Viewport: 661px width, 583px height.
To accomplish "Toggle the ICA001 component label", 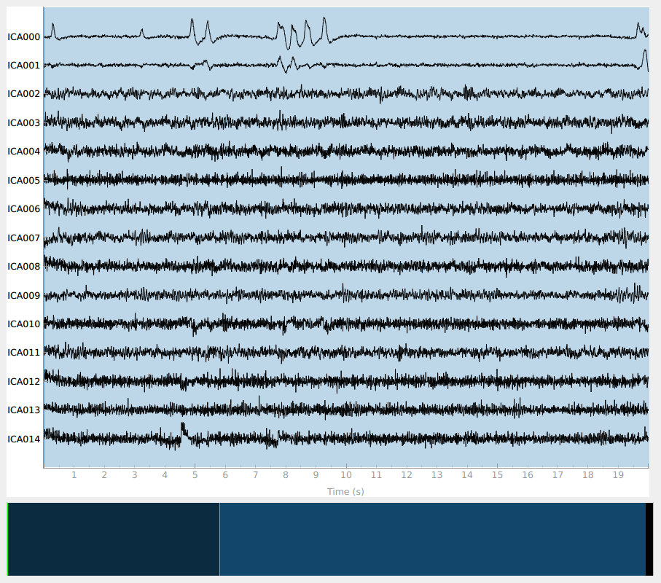I will click(x=23, y=65).
